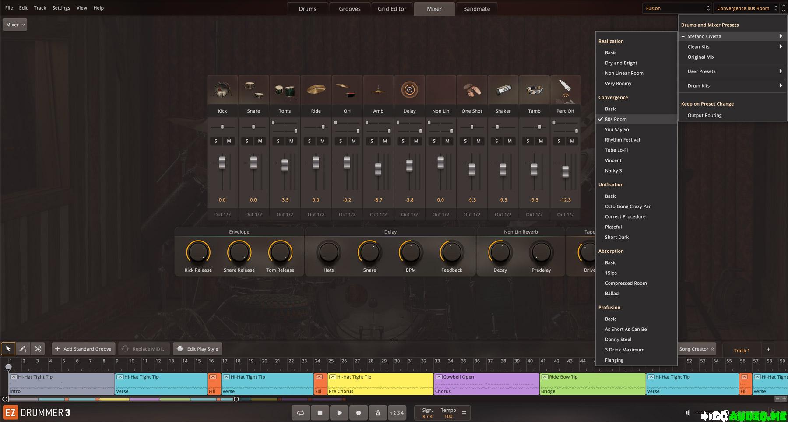Start playback with Play button
The width and height of the screenshot is (788, 422).
tap(339, 413)
